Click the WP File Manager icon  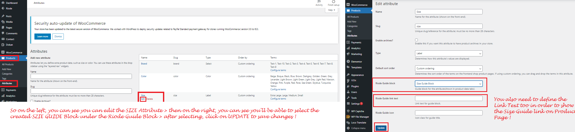(x=348, y=117)
